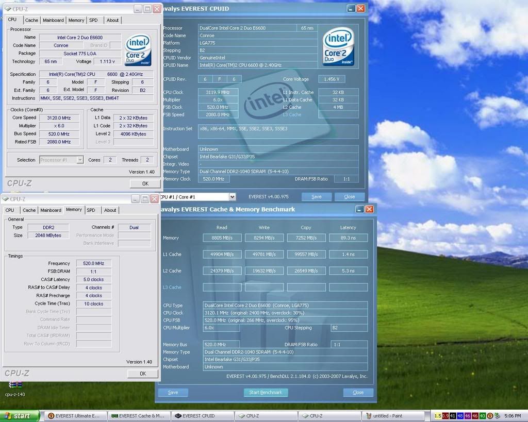Click the Intel Core 2 Duo logo in CPU-Z

pyautogui.click(x=138, y=50)
